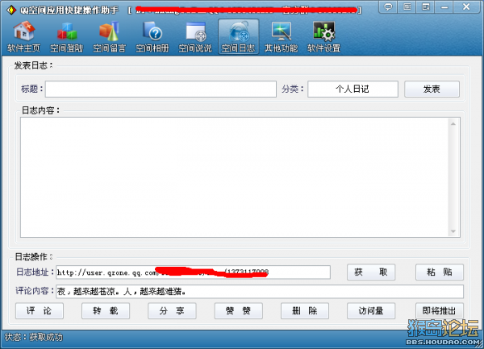The image size is (484, 349).
Task: Click the app logo in title bar
Action: pos(11,10)
